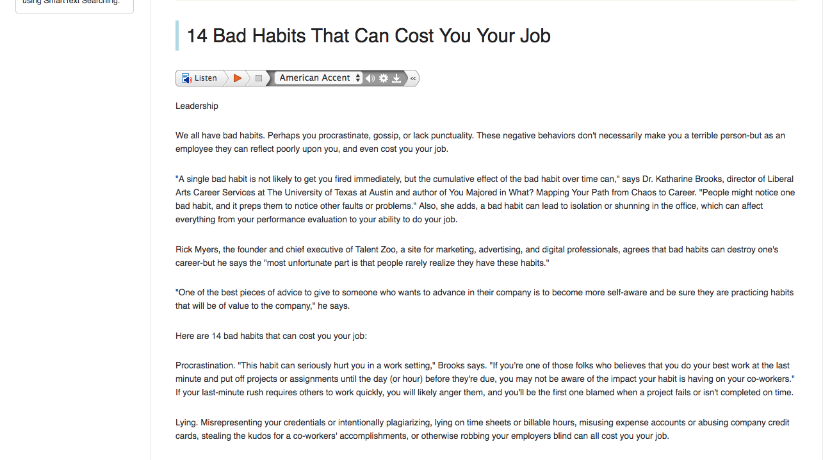The width and height of the screenshot is (823, 460).
Task: Open audio settings with the gear icon
Action: (x=384, y=78)
